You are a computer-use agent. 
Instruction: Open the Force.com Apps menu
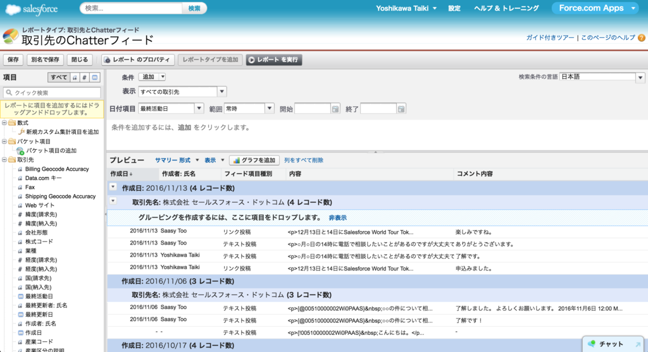[x=596, y=8]
